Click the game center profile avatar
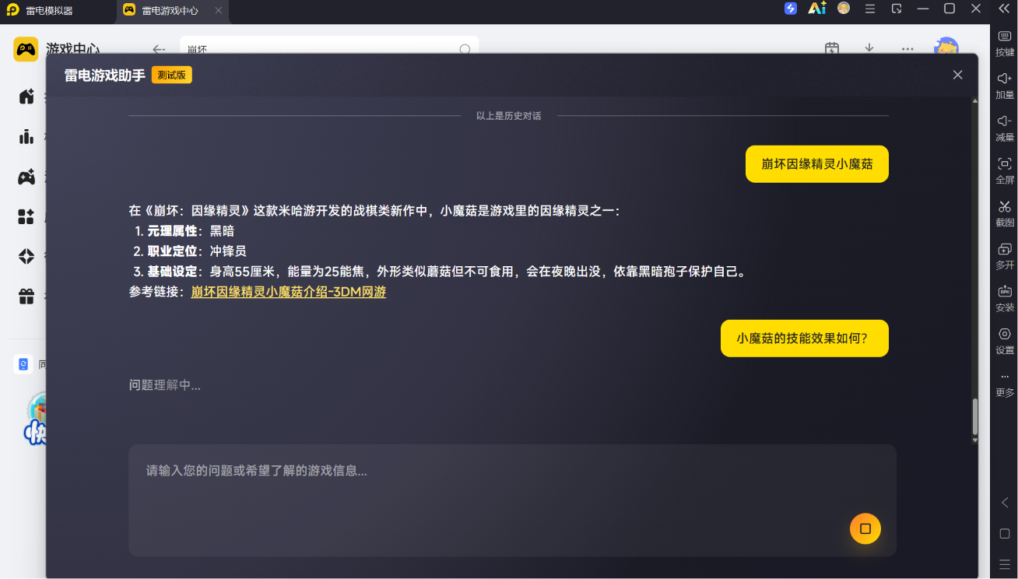This screenshot has width=1018, height=579. (x=946, y=47)
